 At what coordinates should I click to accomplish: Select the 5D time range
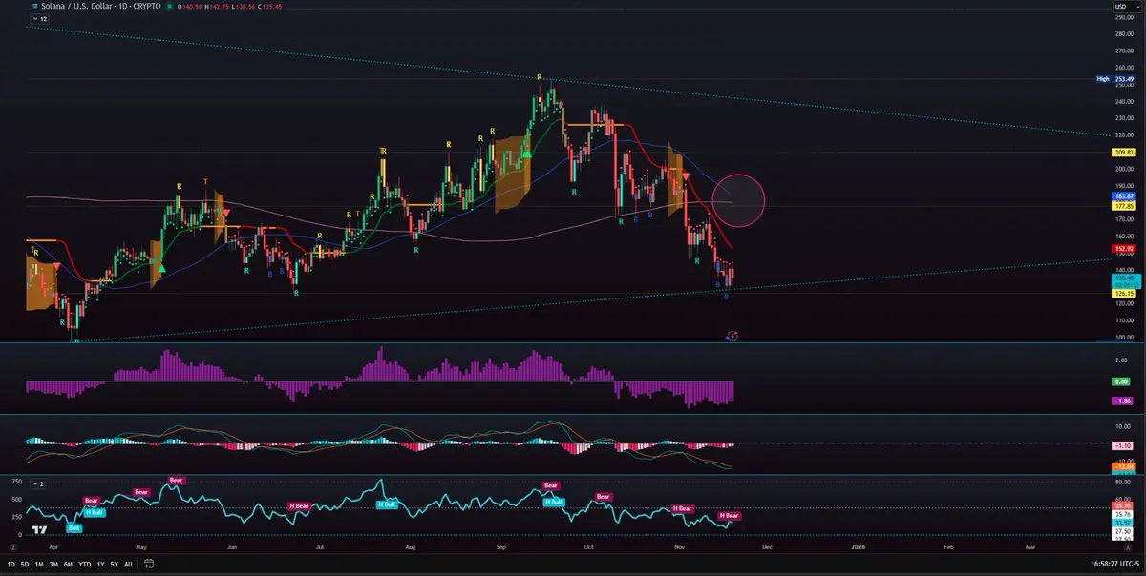[25, 565]
